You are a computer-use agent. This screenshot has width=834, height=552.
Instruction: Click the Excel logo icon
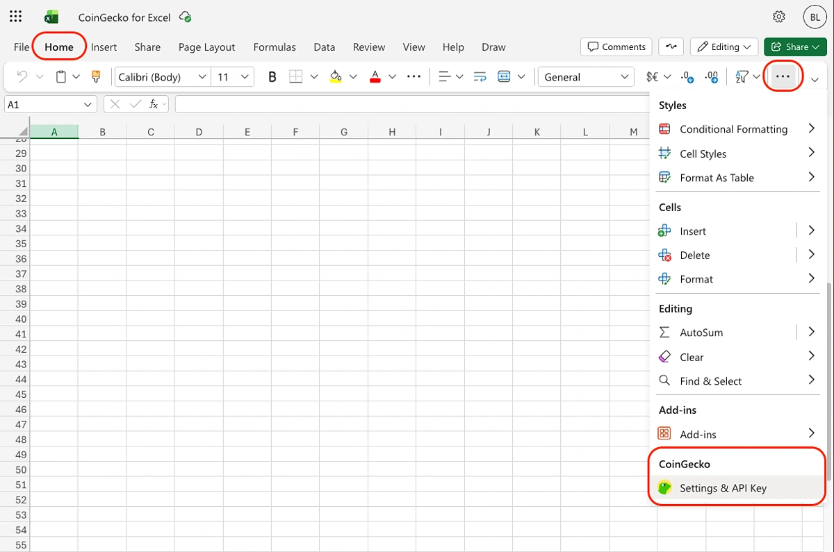(x=51, y=17)
